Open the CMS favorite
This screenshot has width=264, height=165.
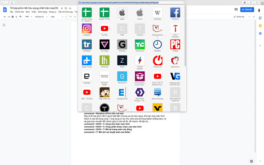point(122,28)
